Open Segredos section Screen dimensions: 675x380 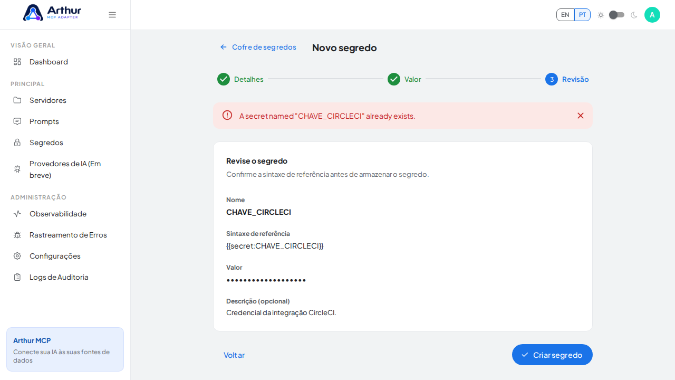coord(65,142)
